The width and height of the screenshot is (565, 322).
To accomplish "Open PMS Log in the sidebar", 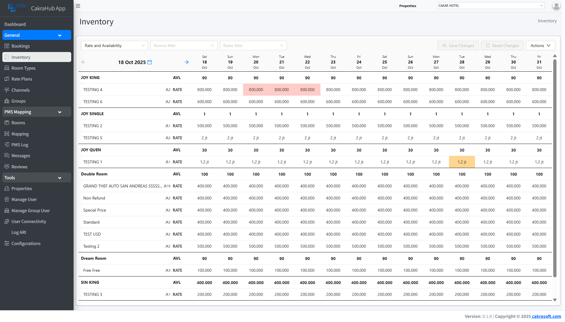I will pos(20,145).
